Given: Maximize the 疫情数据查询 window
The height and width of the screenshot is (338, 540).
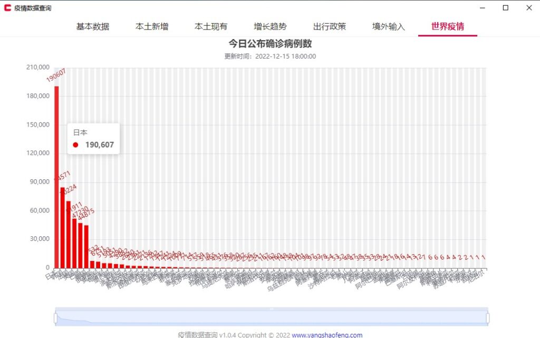Looking at the screenshot, I should (x=506, y=7).
